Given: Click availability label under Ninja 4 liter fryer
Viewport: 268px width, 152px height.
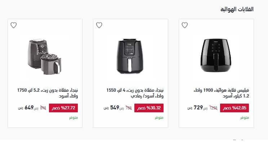Looking at the screenshot, I should coord(159,118).
